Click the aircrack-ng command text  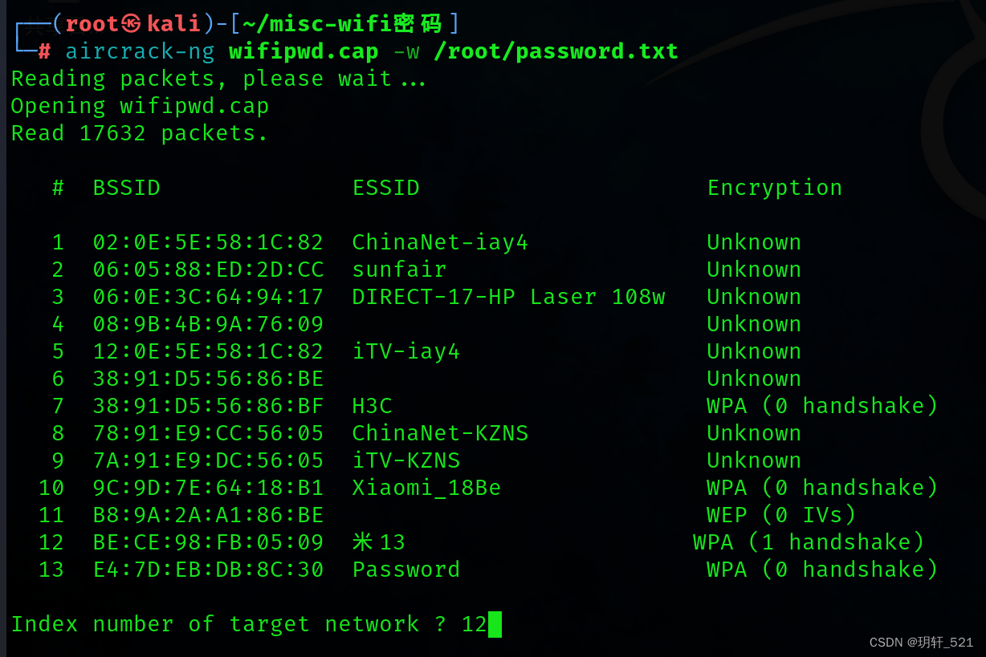tap(140, 52)
